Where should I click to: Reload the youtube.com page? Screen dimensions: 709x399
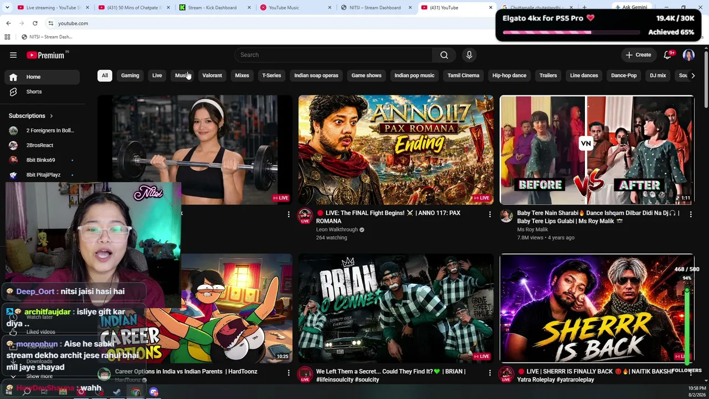tap(35, 23)
